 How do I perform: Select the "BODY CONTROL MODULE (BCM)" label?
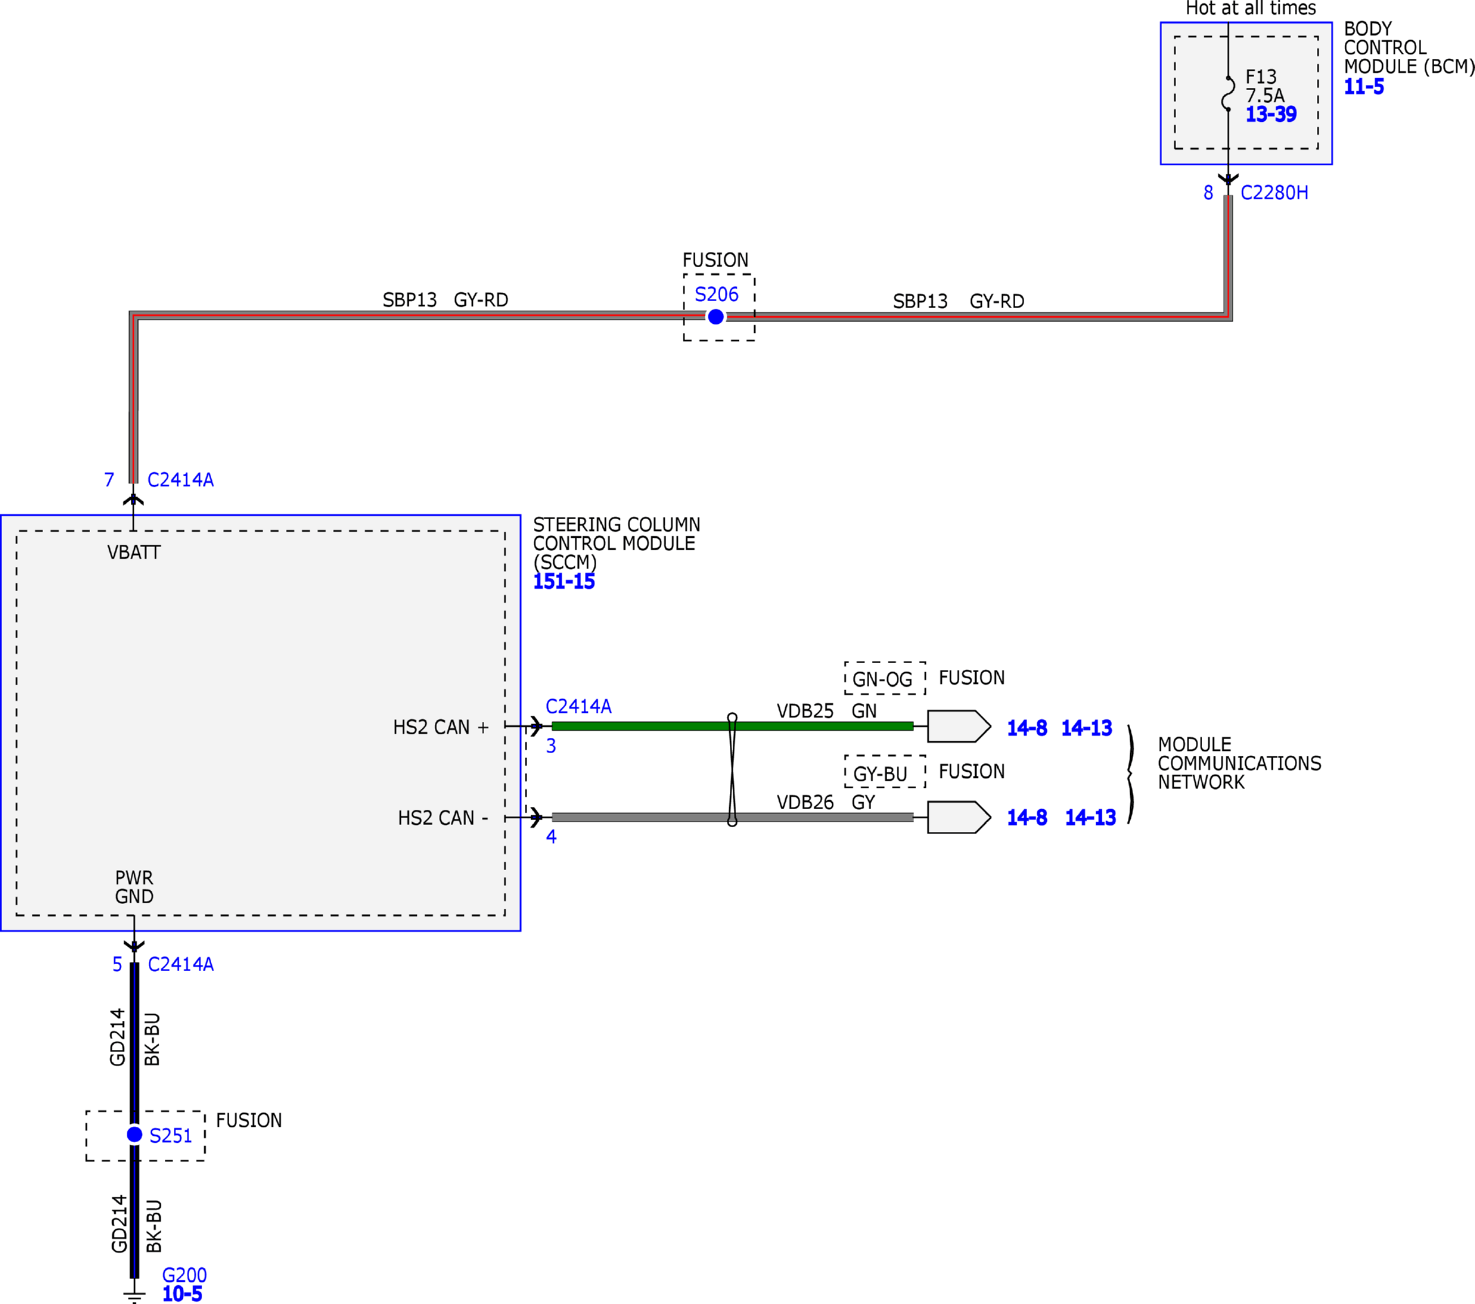click(x=1409, y=48)
